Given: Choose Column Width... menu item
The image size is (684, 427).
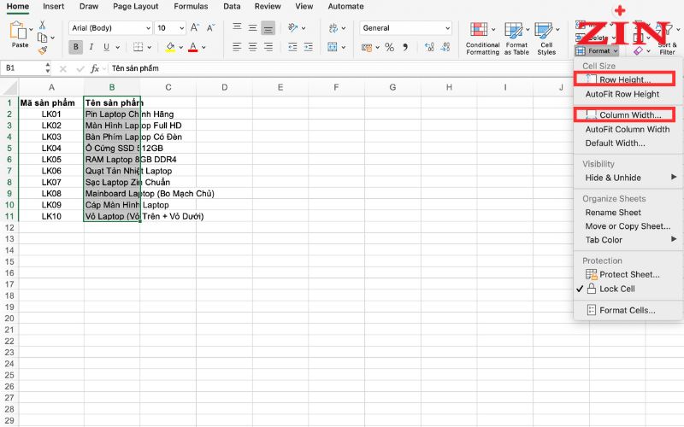Looking at the screenshot, I should (x=625, y=115).
